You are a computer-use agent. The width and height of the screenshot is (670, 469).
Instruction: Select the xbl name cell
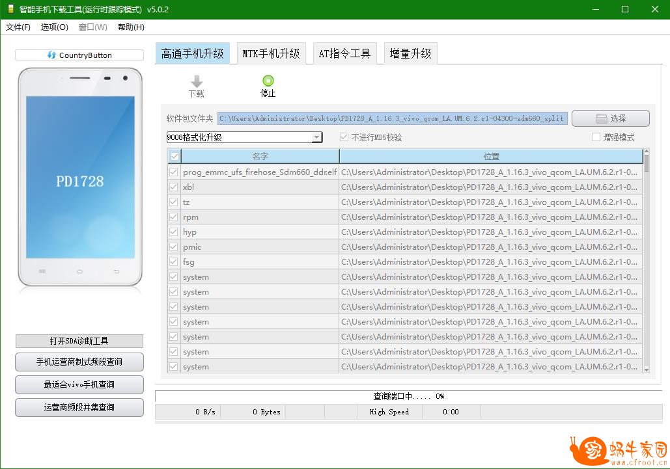pos(260,187)
